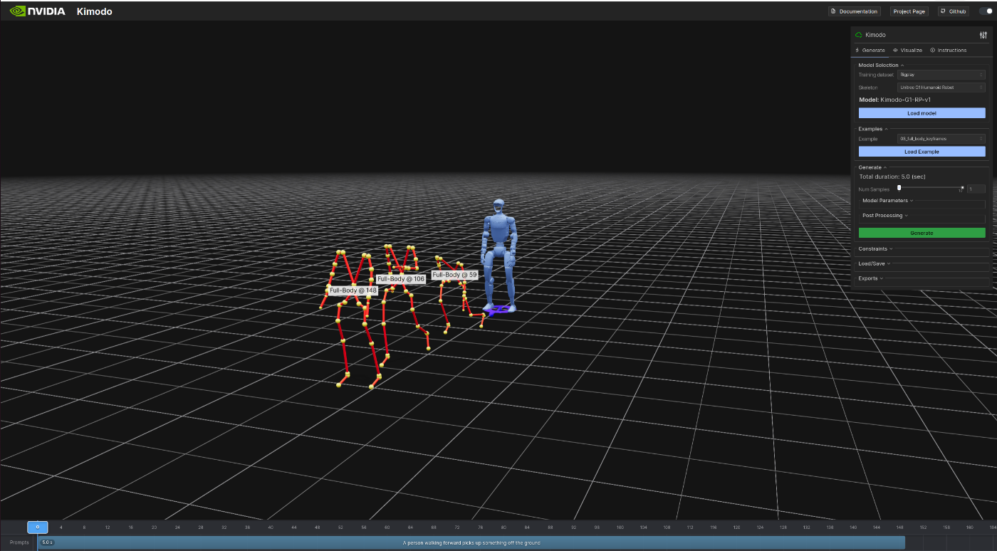The width and height of the screenshot is (997, 551).
Task: Open the Github link
Action: click(953, 11)
